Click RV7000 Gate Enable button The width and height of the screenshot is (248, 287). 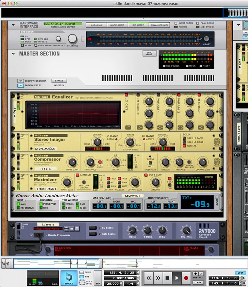coord(93,234)
